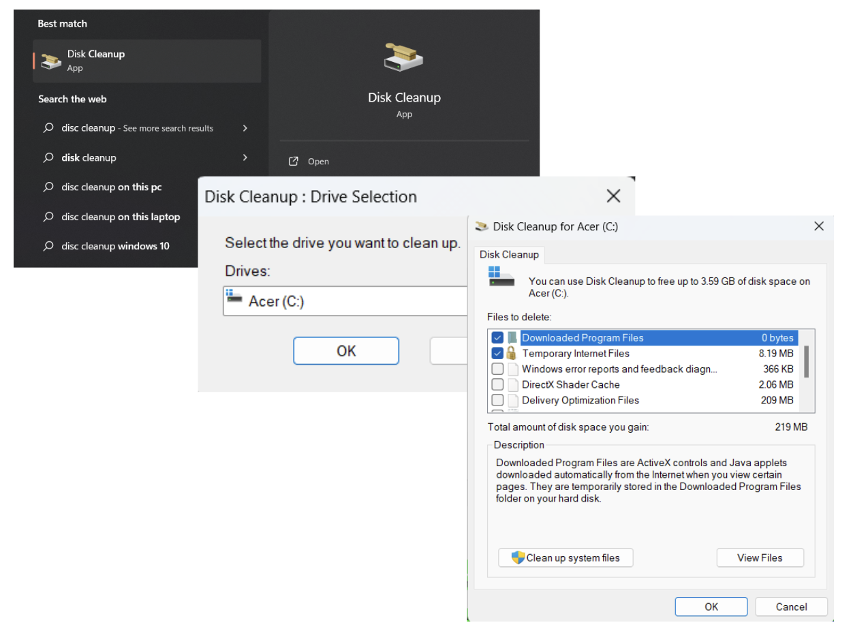Viewport: 868px width, 627px height.
Task: Click '8.19 MB' size value
Action: click(776, 353)
